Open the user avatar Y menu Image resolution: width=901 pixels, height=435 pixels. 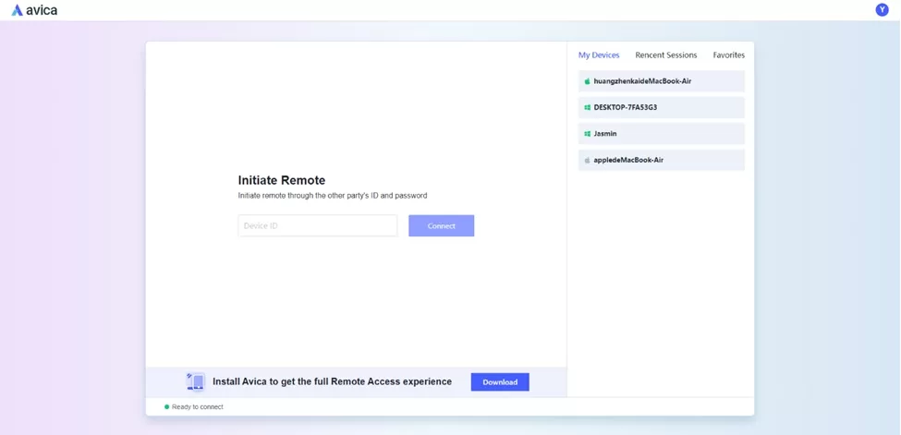(882, 10)
